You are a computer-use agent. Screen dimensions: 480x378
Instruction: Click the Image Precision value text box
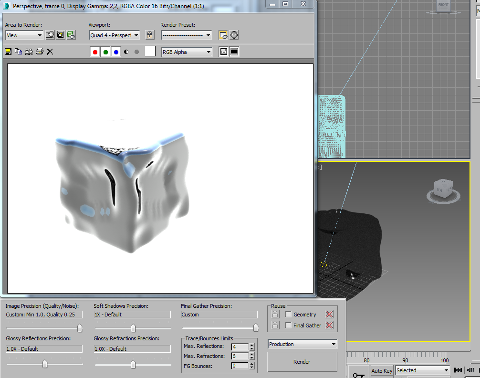(44, 315)
